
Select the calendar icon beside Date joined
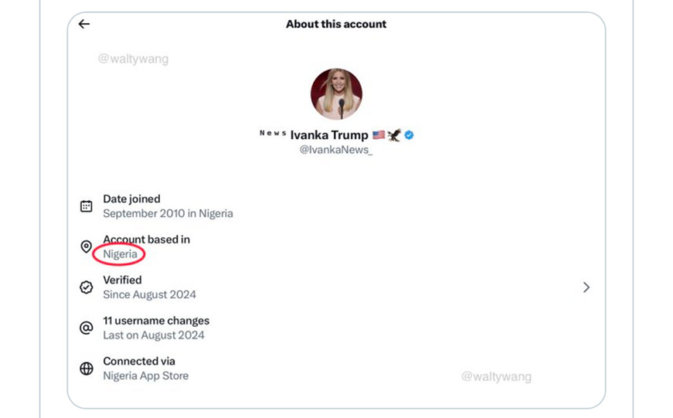pos(86,205)
